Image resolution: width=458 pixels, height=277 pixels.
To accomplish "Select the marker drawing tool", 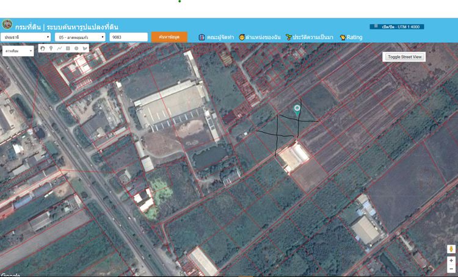I will click(x=51, y=48).
